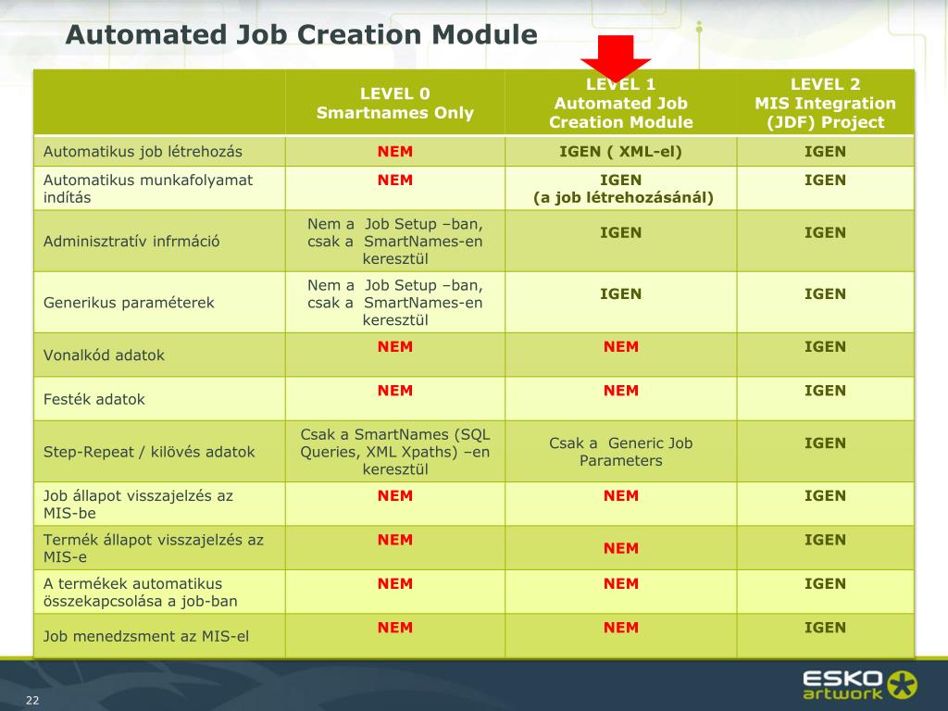Click the Level 0 cell in the Generikus paraméterek row
This screenshot has width=948, height=711.
click(x=394, y=303)
